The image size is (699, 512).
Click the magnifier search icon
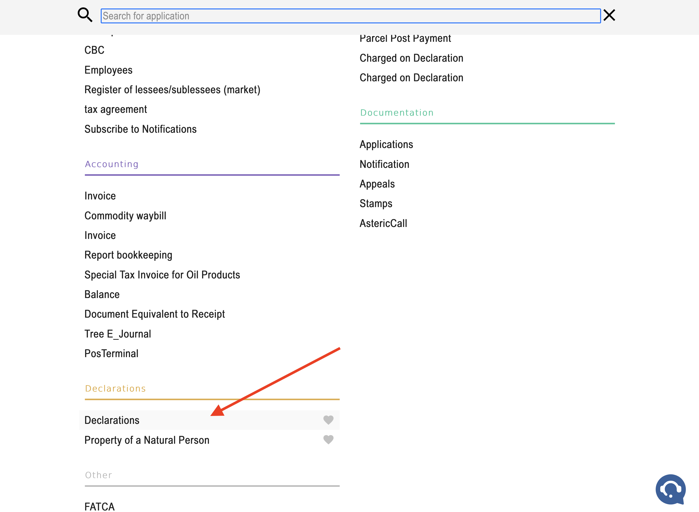point(85,15)
